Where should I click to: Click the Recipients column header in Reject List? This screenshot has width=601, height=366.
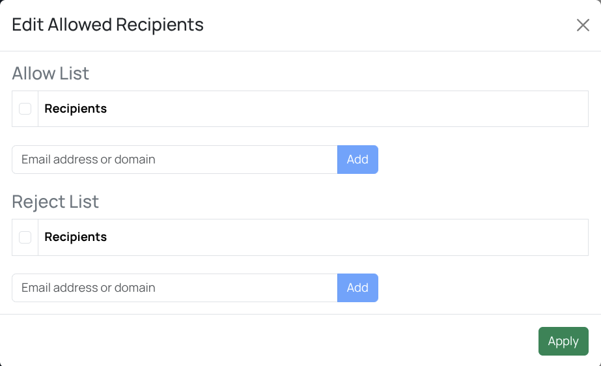tap(76, 237)
